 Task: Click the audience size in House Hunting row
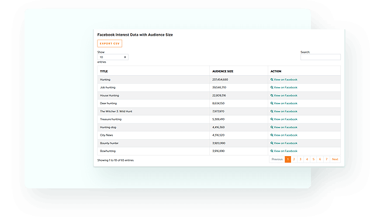pos(219,95)
